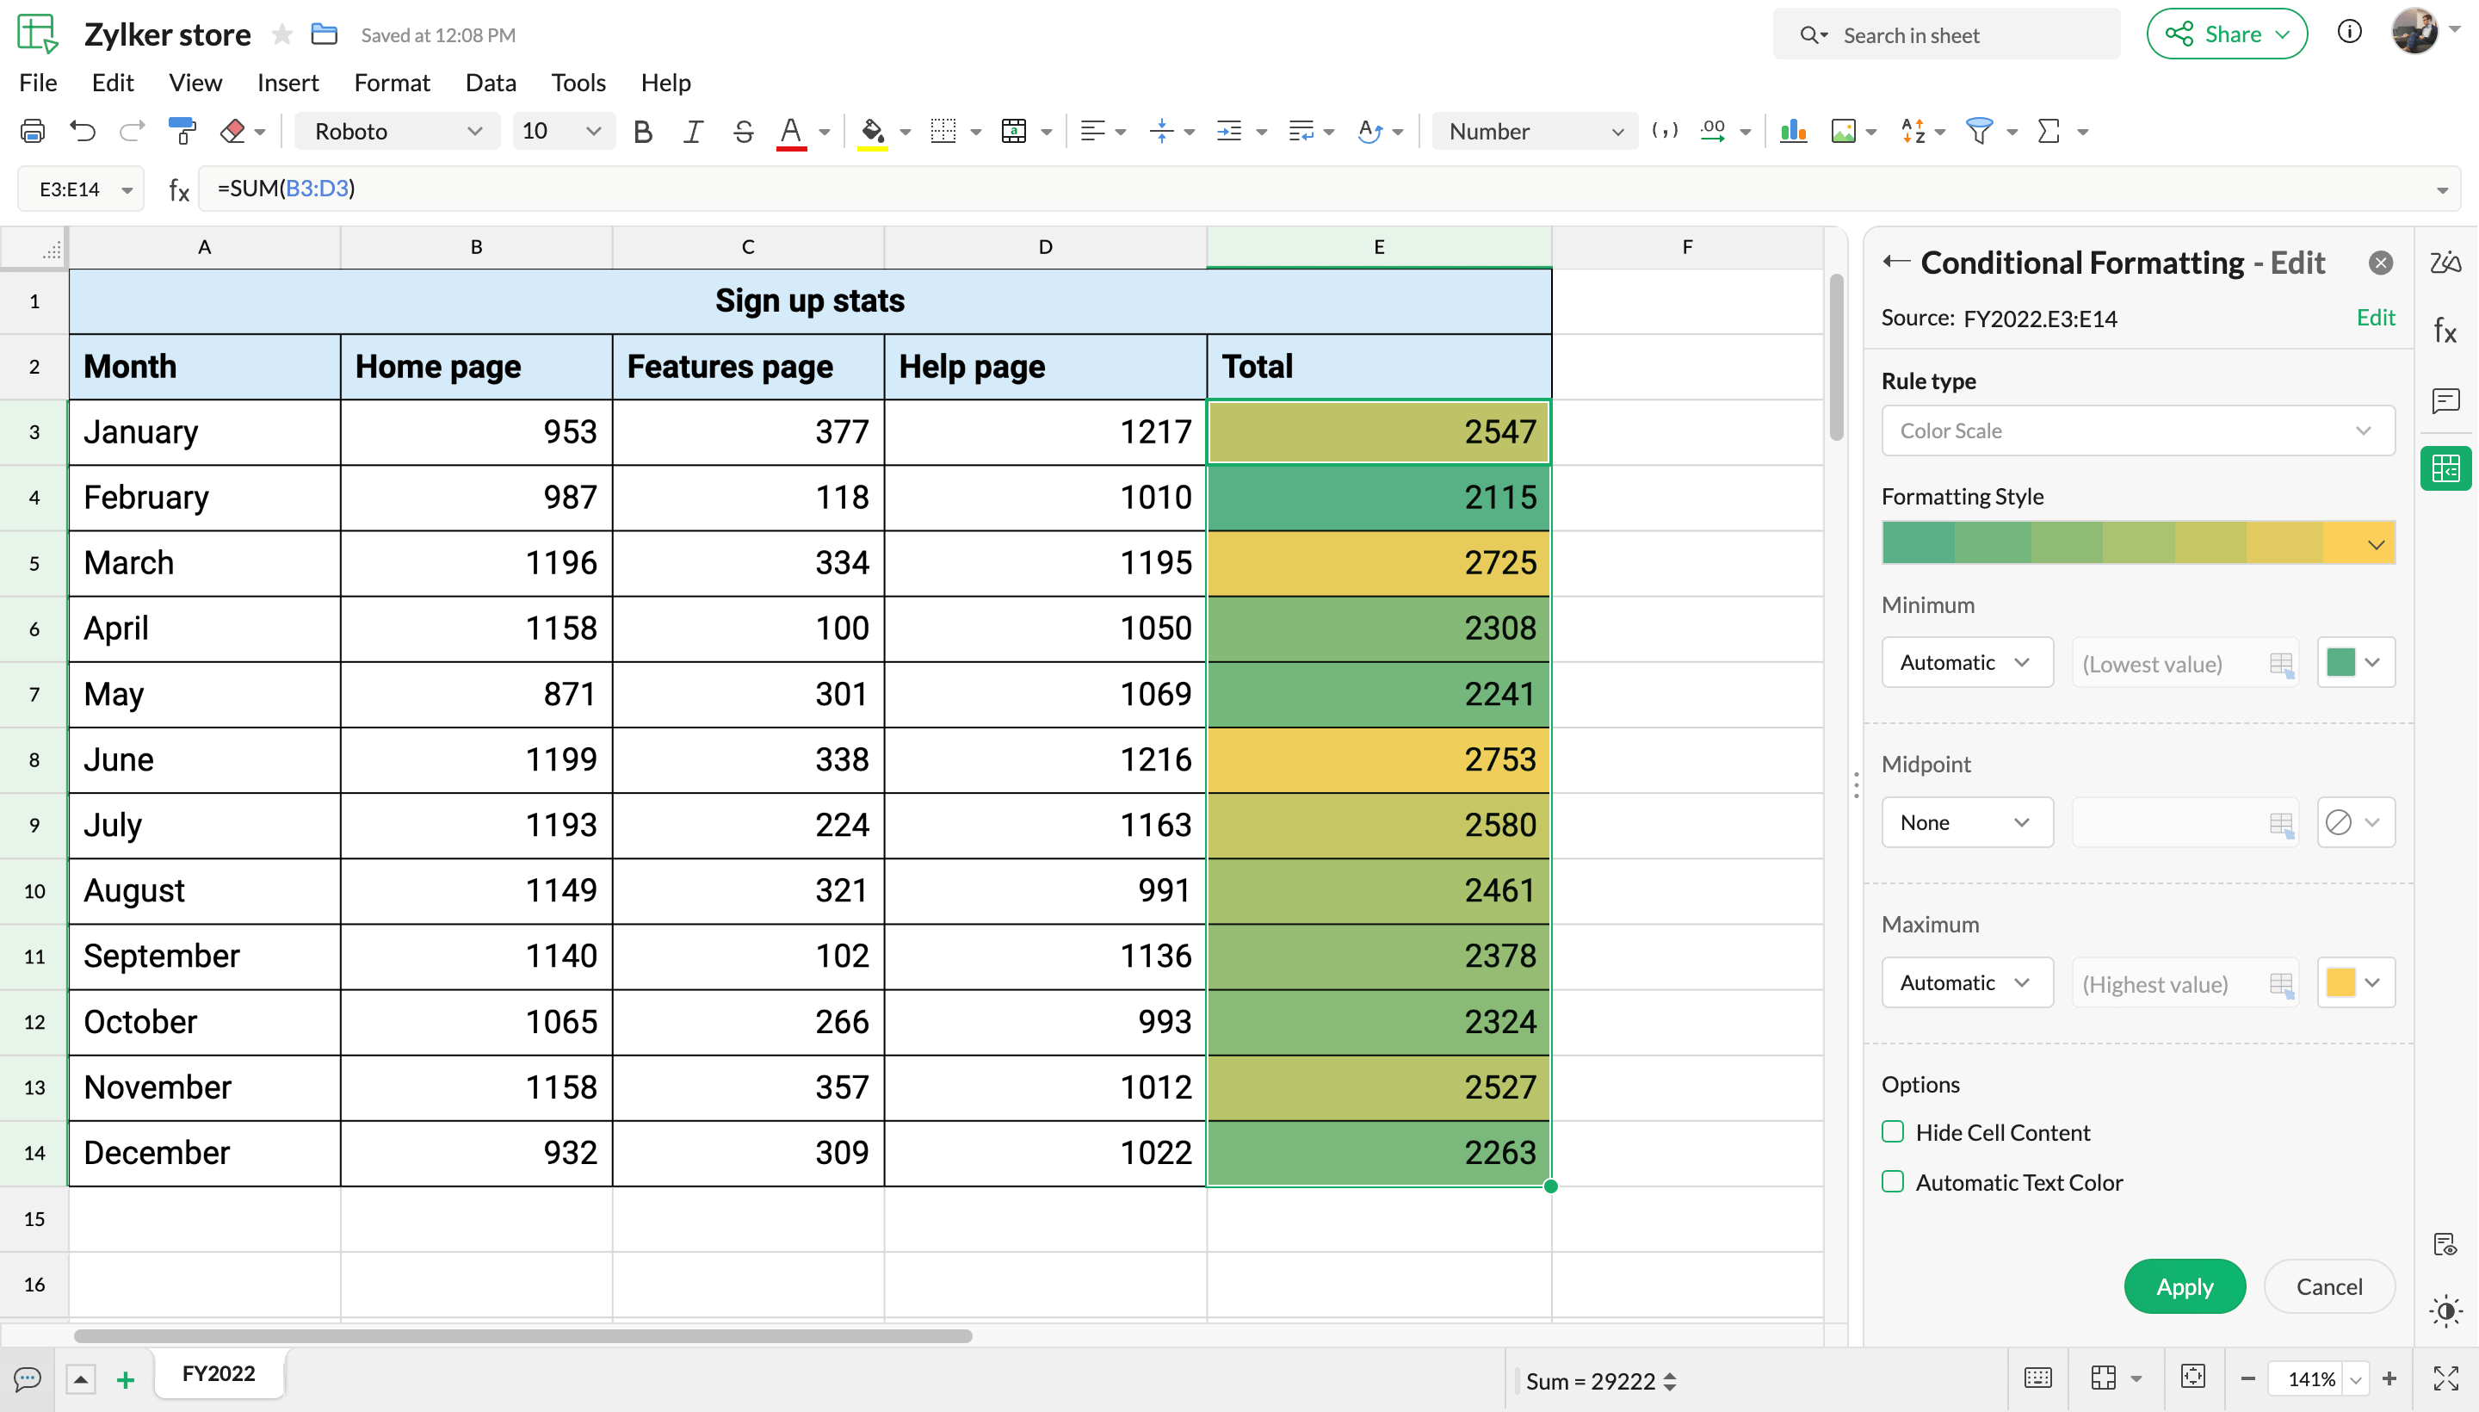Click the Paint Format brush icon
The width and height of the screenshot is (2479, 1412).
click(182, 131)
